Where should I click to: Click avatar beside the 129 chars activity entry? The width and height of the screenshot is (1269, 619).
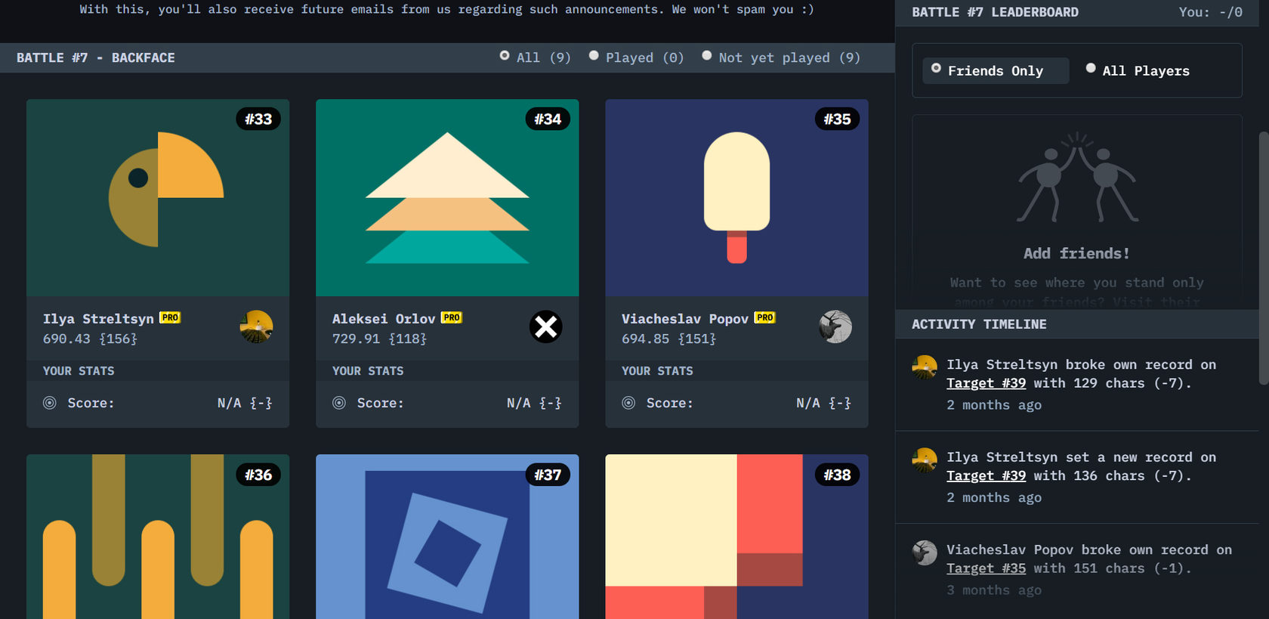pyautogui.click(x=925, y=367)
